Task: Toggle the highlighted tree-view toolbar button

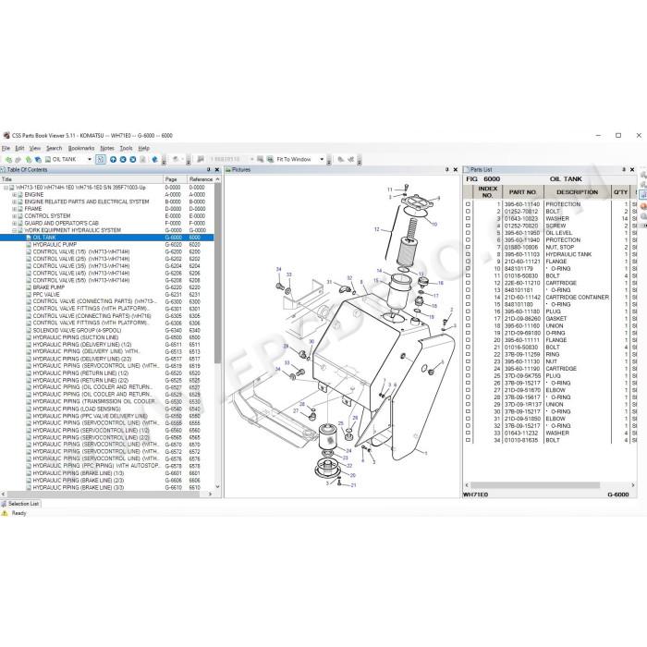Action: pos(100,160)
